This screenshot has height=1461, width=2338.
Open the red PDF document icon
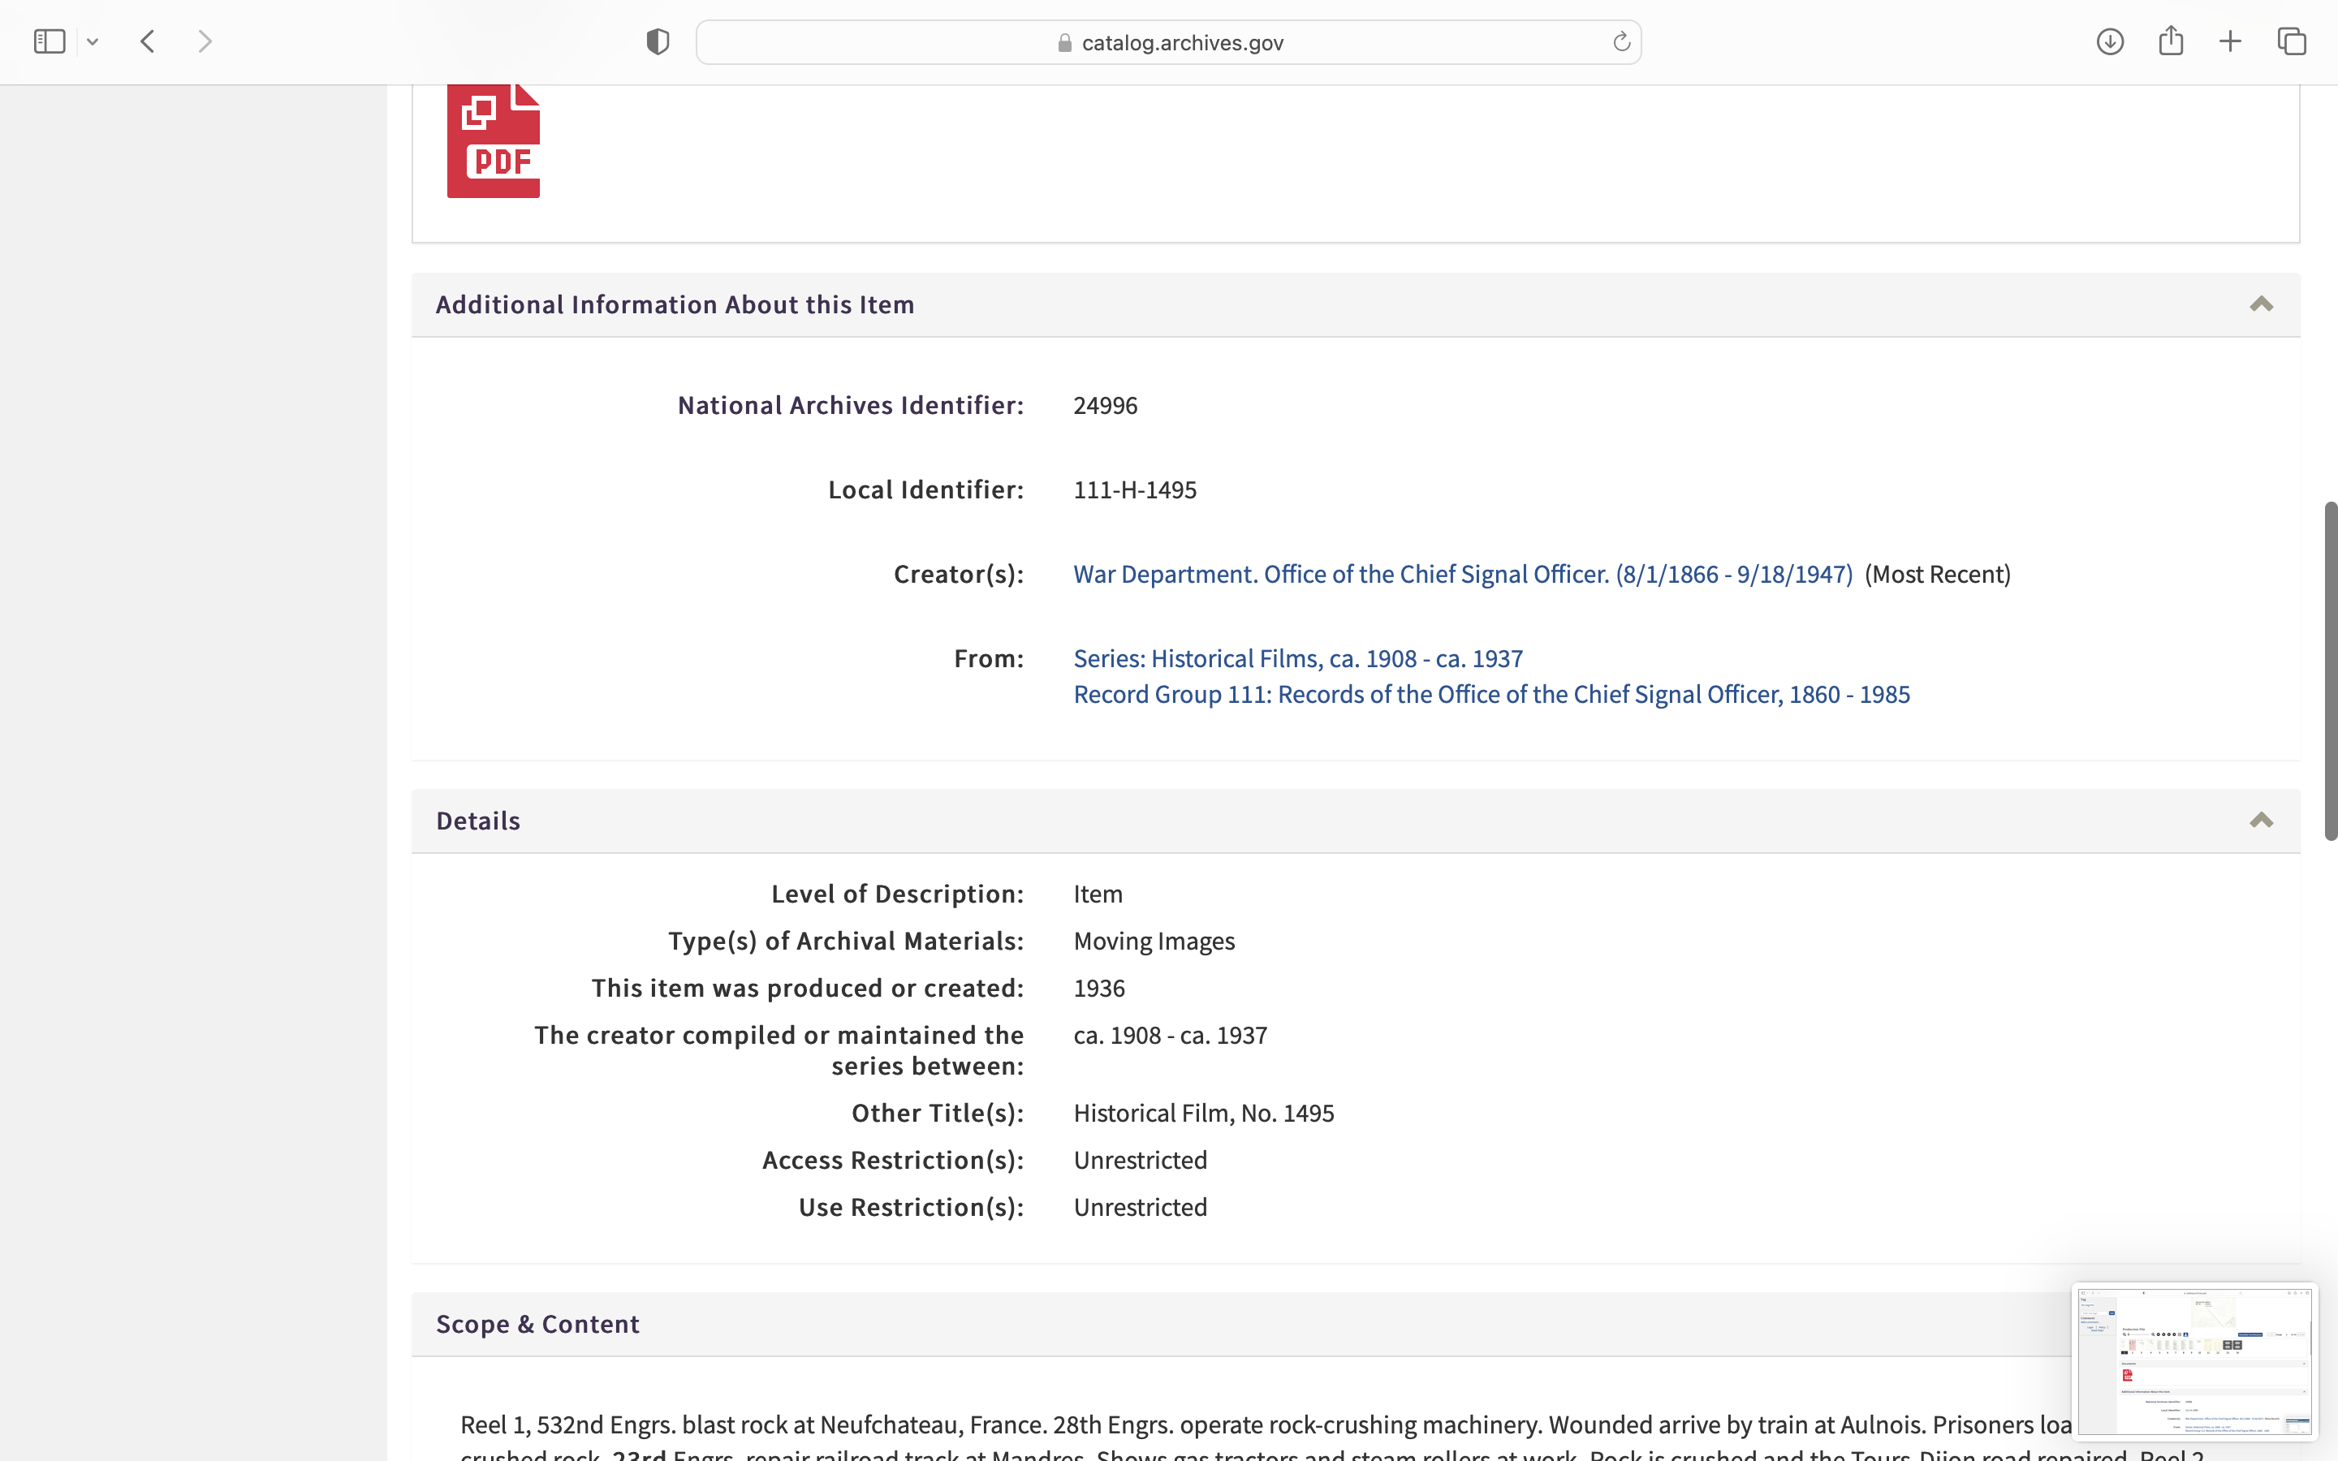493,142
